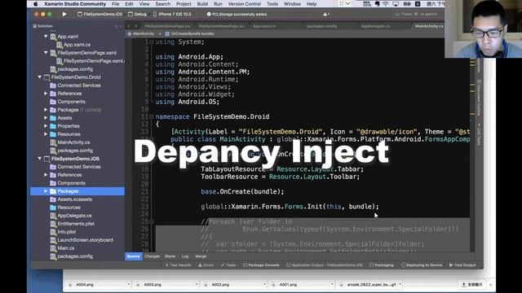The width and height of the screenshot is (522, 293).
Task: Switch to the packages.config editor tab
Action: pyautogui.click(x=322, y=26)
